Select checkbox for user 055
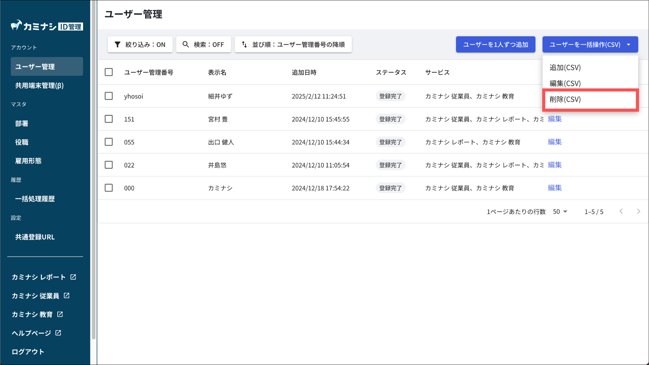649x365 pixels. (109, 142)
